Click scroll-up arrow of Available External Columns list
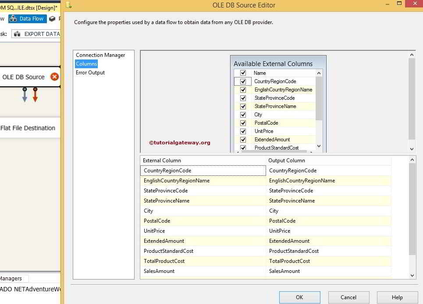Viewport: 423px width, 304px height. click(x=319, y=73)
